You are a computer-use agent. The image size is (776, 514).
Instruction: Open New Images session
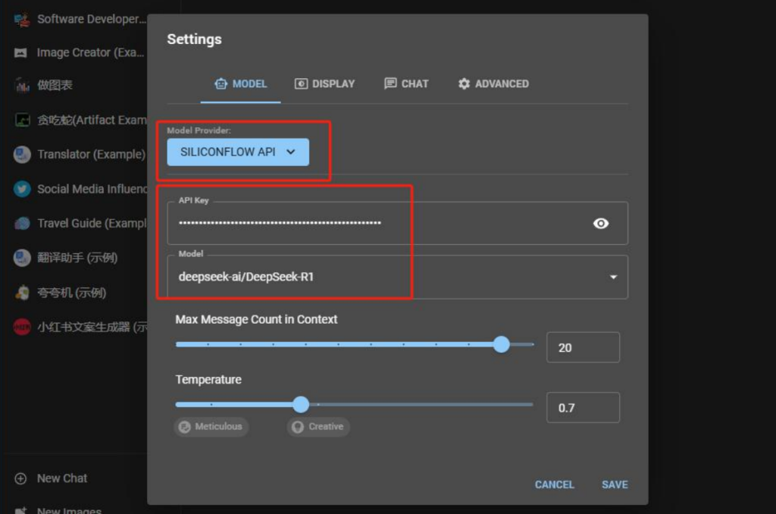point(58,510)
